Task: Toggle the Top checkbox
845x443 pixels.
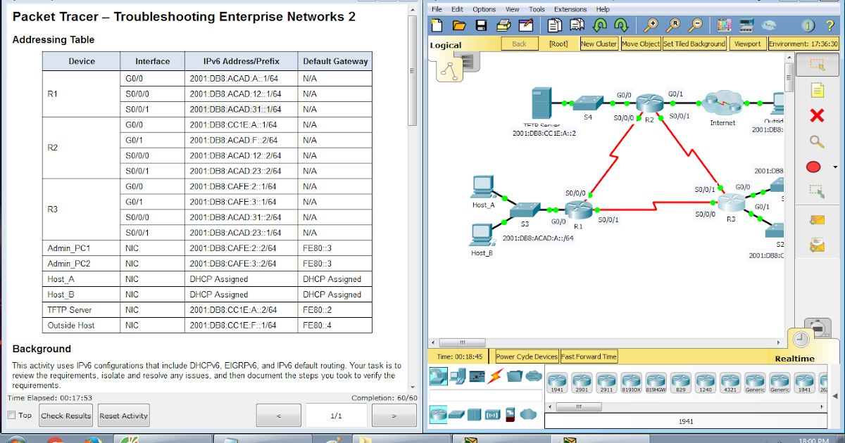Action: click(x=11, y=415)
